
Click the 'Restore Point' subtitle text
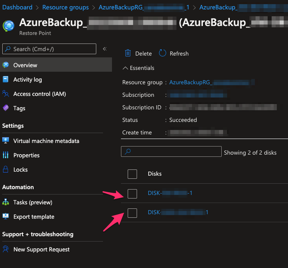click(35, 33)
